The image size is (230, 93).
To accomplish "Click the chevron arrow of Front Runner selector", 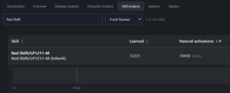I will [x=139, y=19].
